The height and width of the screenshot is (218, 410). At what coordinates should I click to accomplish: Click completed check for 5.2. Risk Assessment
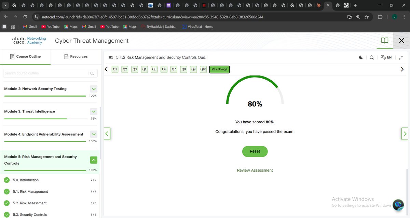pyautogui.click(x=7, y=203)
